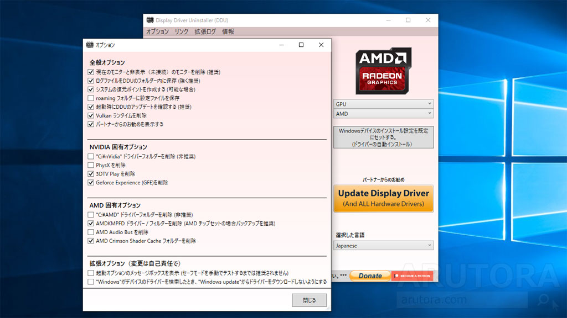The height and width of the screenshot is (318, 567).
Task: Uncheck remove AMD Crimson Shader Cache folder
Action: [x=91, y=241]
